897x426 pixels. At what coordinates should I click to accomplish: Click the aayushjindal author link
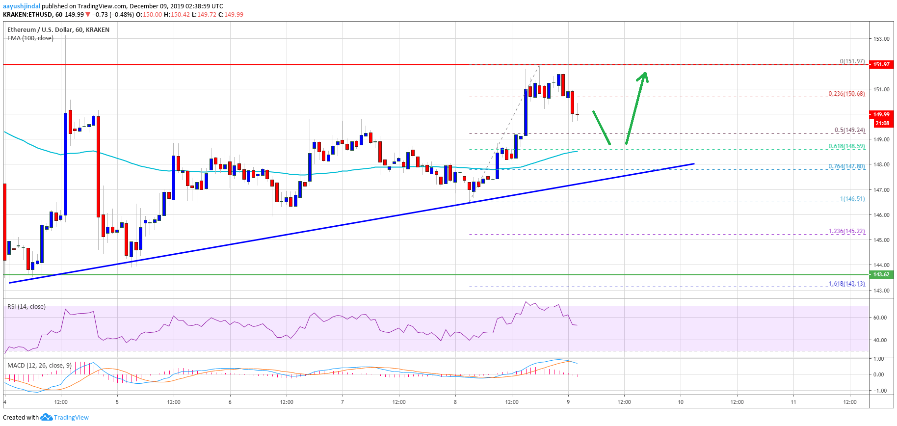point(22,6)
